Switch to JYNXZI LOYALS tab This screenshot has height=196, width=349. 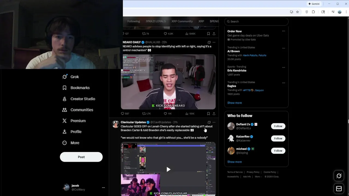(155, 21)
